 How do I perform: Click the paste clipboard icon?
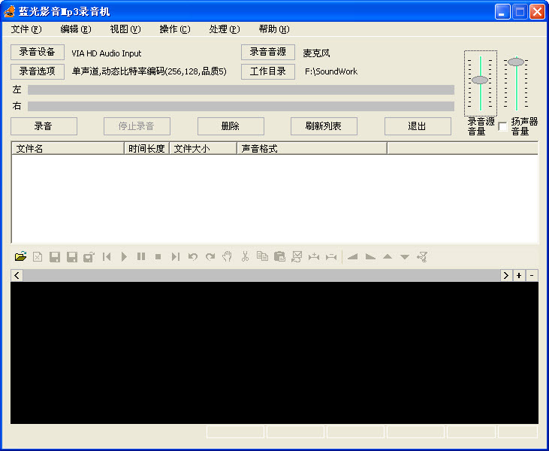click(x=279, y=256)
